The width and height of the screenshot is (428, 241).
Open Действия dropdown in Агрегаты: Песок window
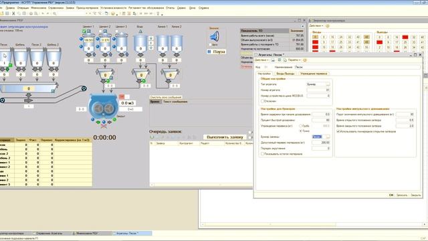pyautogui.click(x=261, y=60)
